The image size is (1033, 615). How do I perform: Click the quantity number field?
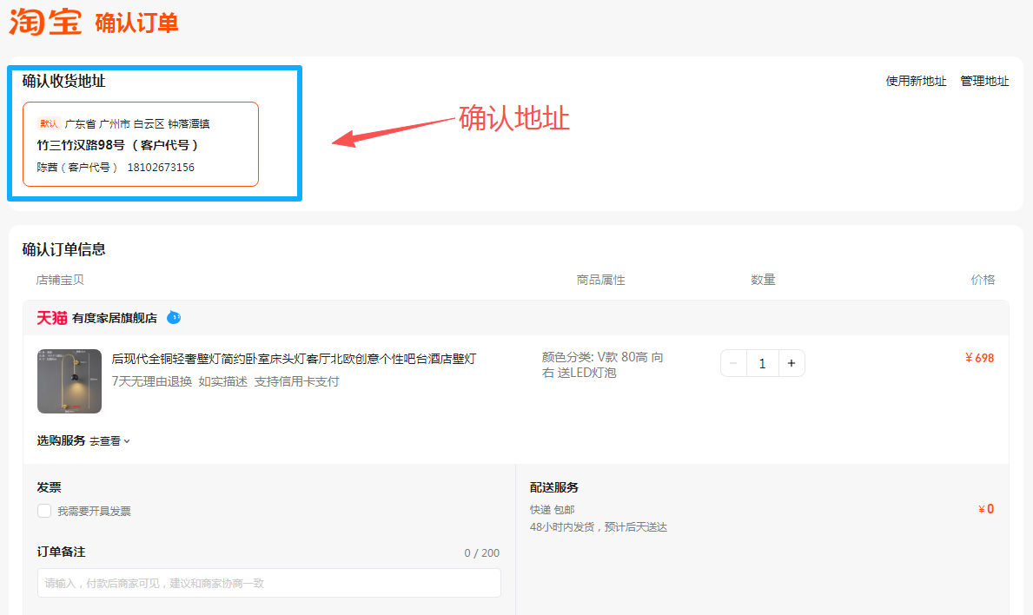click(762, 364)
